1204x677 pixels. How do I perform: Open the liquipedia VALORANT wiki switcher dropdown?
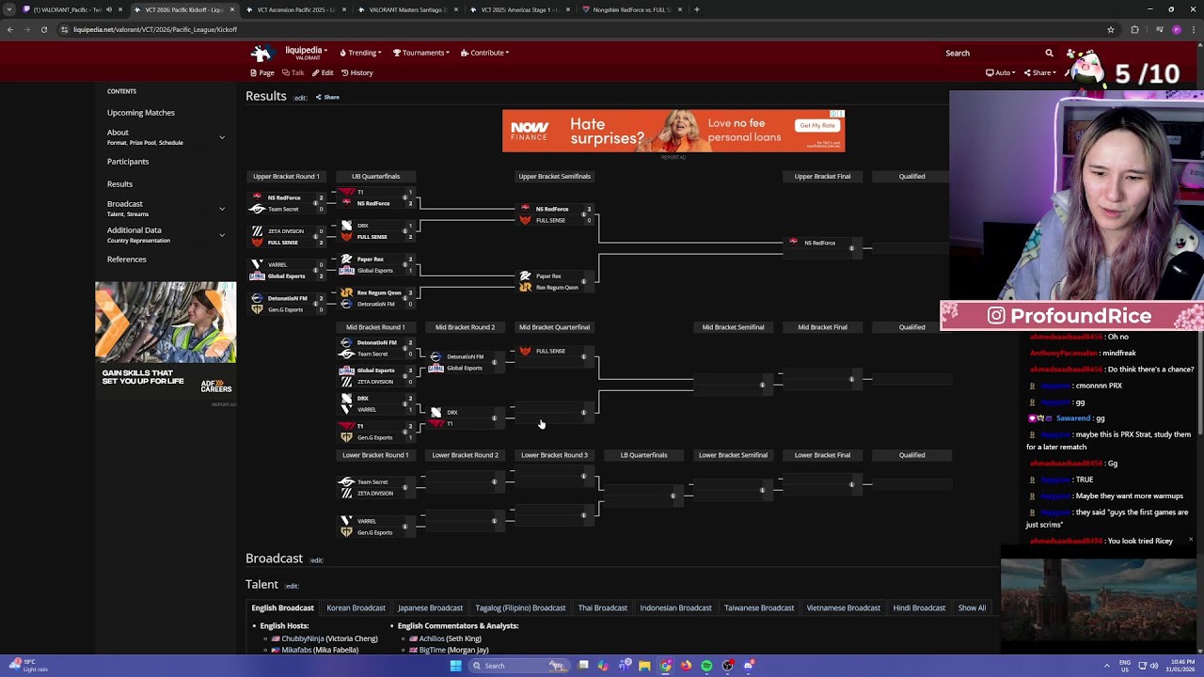(307, 51)
